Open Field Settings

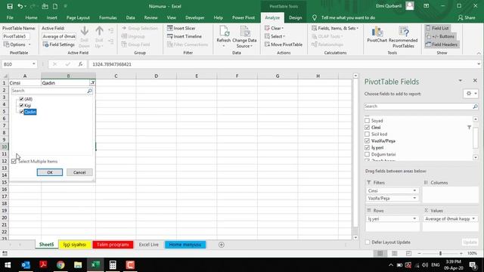coord(59,45)
